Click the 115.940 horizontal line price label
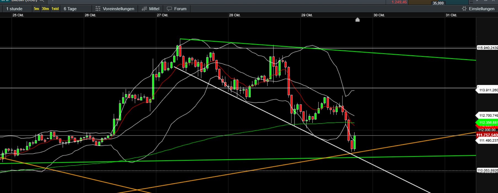The image size is (498, 193). pos(487,48)
